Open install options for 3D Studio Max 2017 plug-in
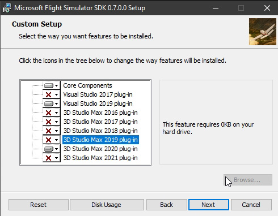This screenshot has width=278, height=216. point(52,122)
